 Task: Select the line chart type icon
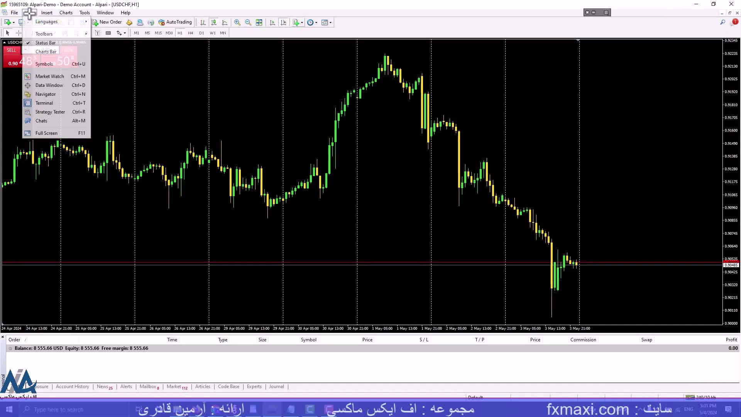point(225,22)
